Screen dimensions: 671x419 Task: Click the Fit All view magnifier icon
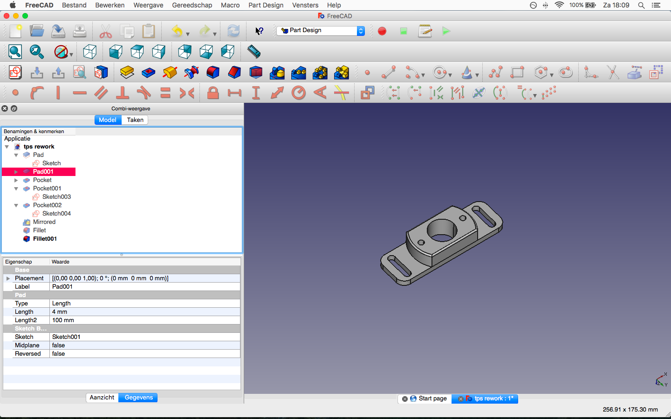pos(15,52)
